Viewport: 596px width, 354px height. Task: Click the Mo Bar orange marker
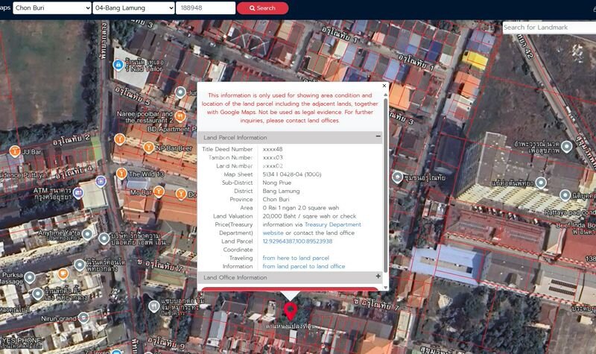(159, 192)
